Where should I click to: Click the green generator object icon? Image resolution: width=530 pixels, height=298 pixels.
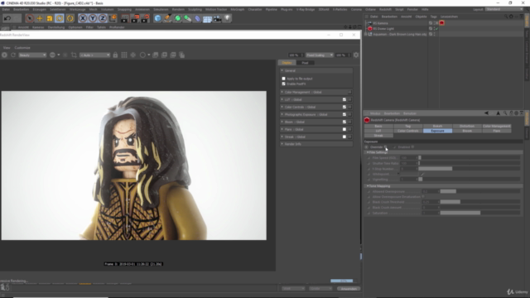click(x=178, y=18)
